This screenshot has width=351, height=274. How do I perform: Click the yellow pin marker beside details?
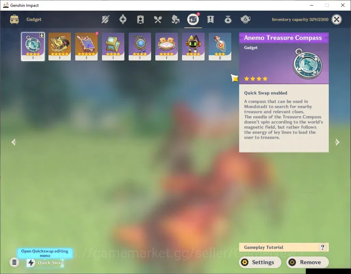(x=235, y=78)
